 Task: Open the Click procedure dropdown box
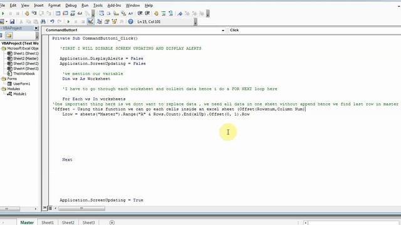click(x=315, y=30)
